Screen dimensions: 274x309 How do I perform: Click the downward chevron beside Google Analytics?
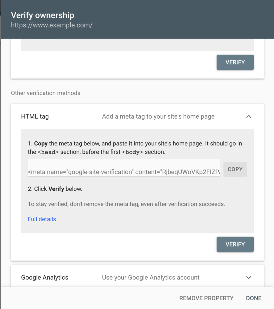249,277
